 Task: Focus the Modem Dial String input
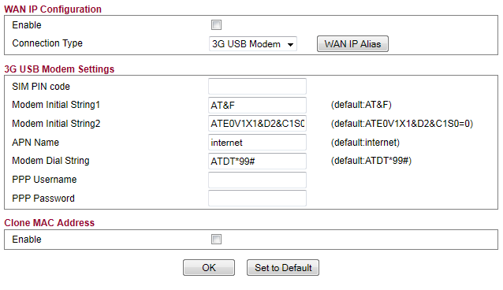[257, 161]
